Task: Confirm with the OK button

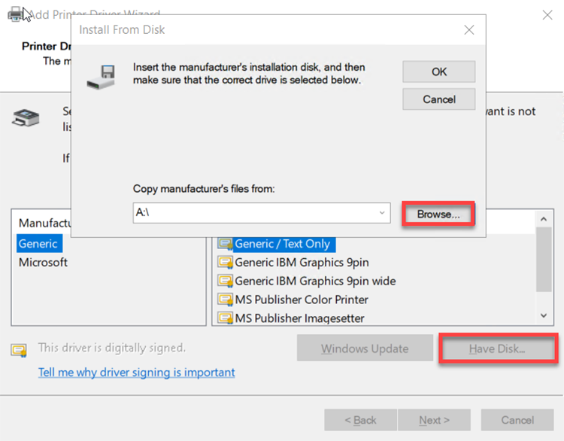Action: 439,71
